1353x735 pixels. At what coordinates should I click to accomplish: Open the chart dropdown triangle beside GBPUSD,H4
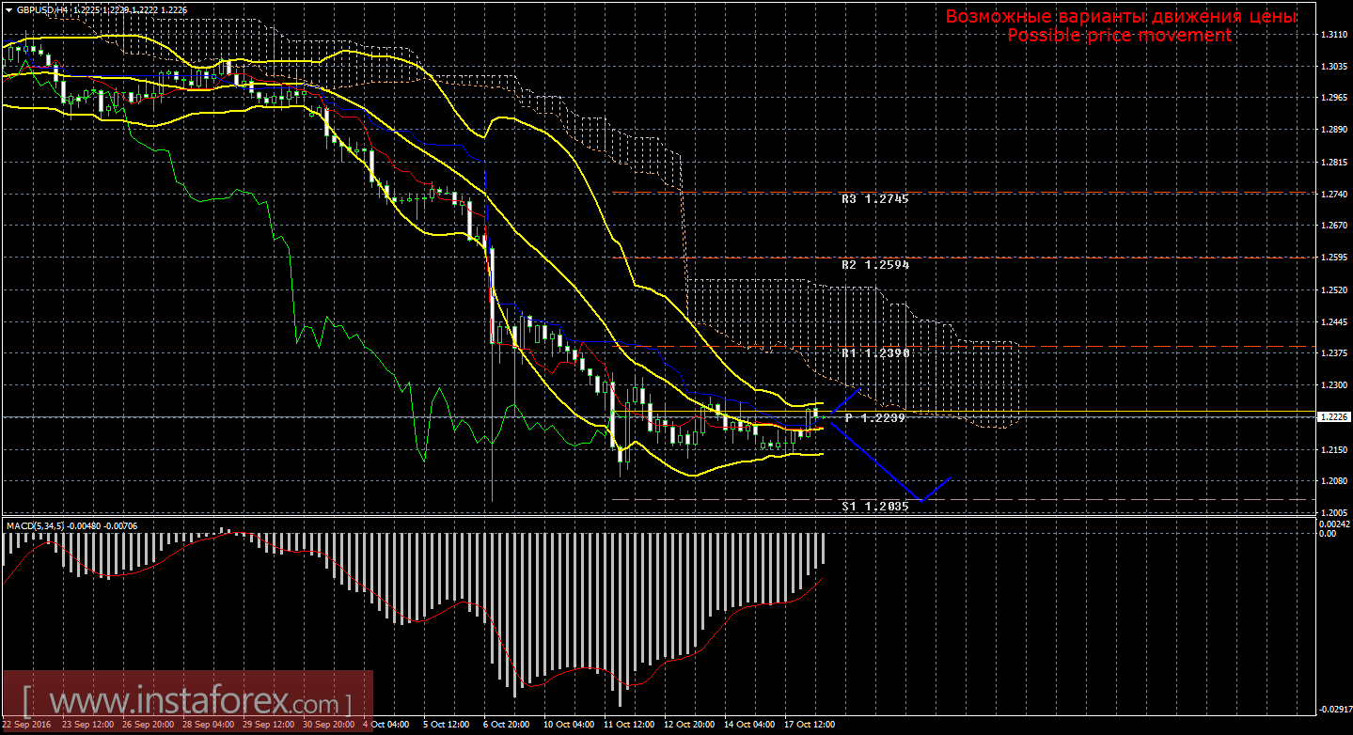tap(8, 8)
